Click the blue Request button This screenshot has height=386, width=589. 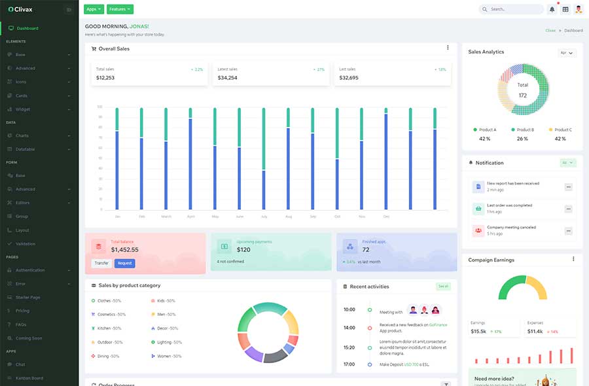click(x=125, y=263)
